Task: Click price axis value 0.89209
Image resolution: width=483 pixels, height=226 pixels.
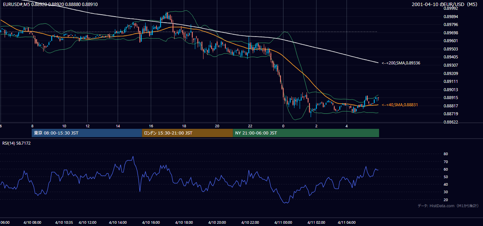Action: point(451,73)
